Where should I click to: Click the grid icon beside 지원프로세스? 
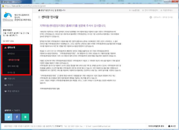tap(161, 10)
